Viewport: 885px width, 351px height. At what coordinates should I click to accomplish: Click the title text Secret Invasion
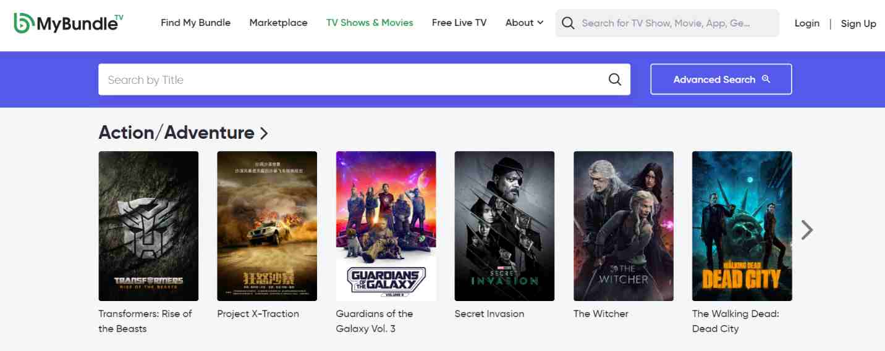point(489,313)
